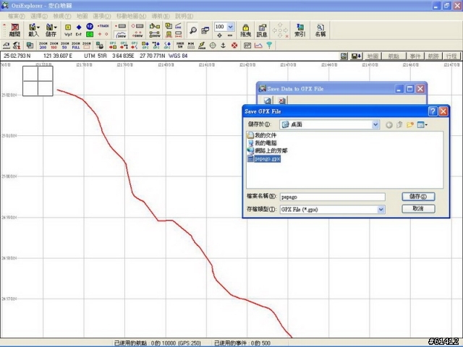Select the Wpt waypoint tool

tap(68, 30)
